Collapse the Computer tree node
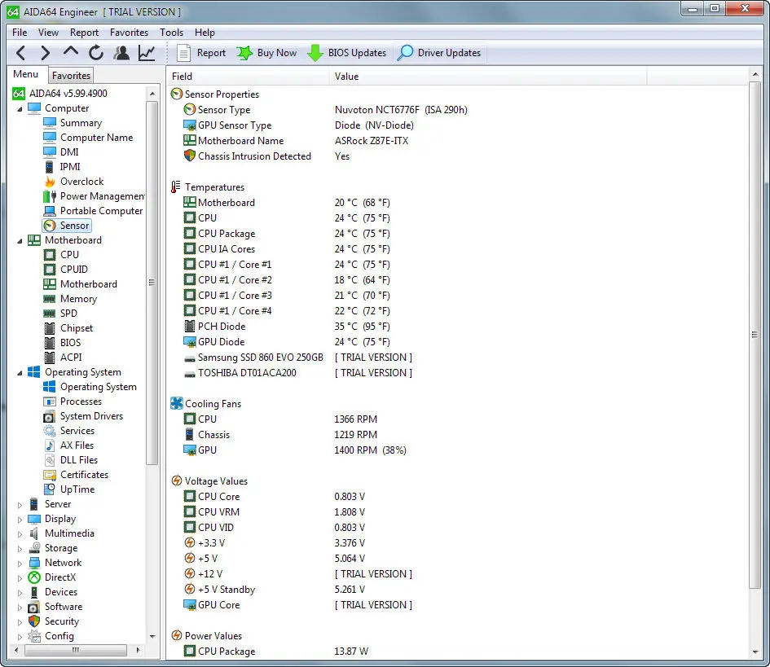770x667 pixels. [20, 109]
